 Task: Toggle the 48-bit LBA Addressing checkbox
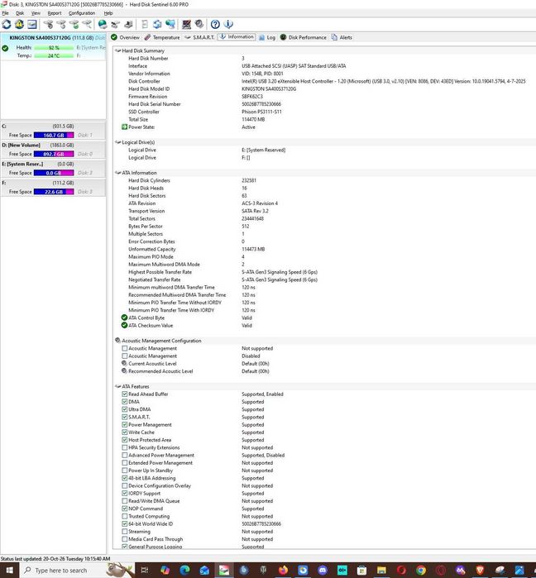click(x=125, y=478)
